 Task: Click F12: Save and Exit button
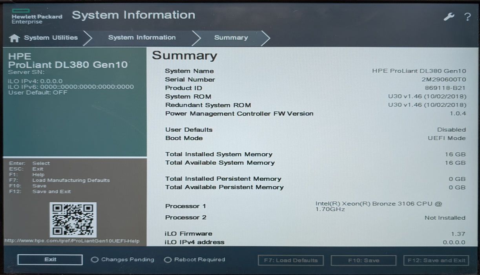(436, 260)
